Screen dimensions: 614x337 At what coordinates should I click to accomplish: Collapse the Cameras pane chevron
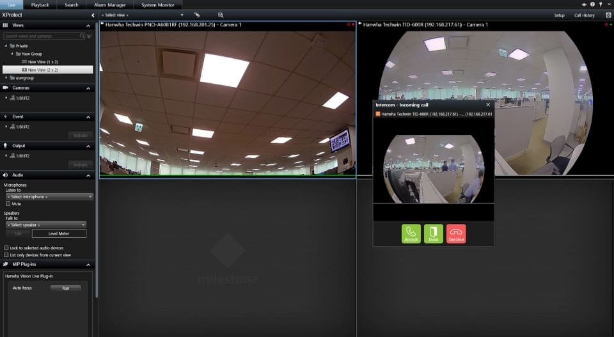click(x=88, y=88)
